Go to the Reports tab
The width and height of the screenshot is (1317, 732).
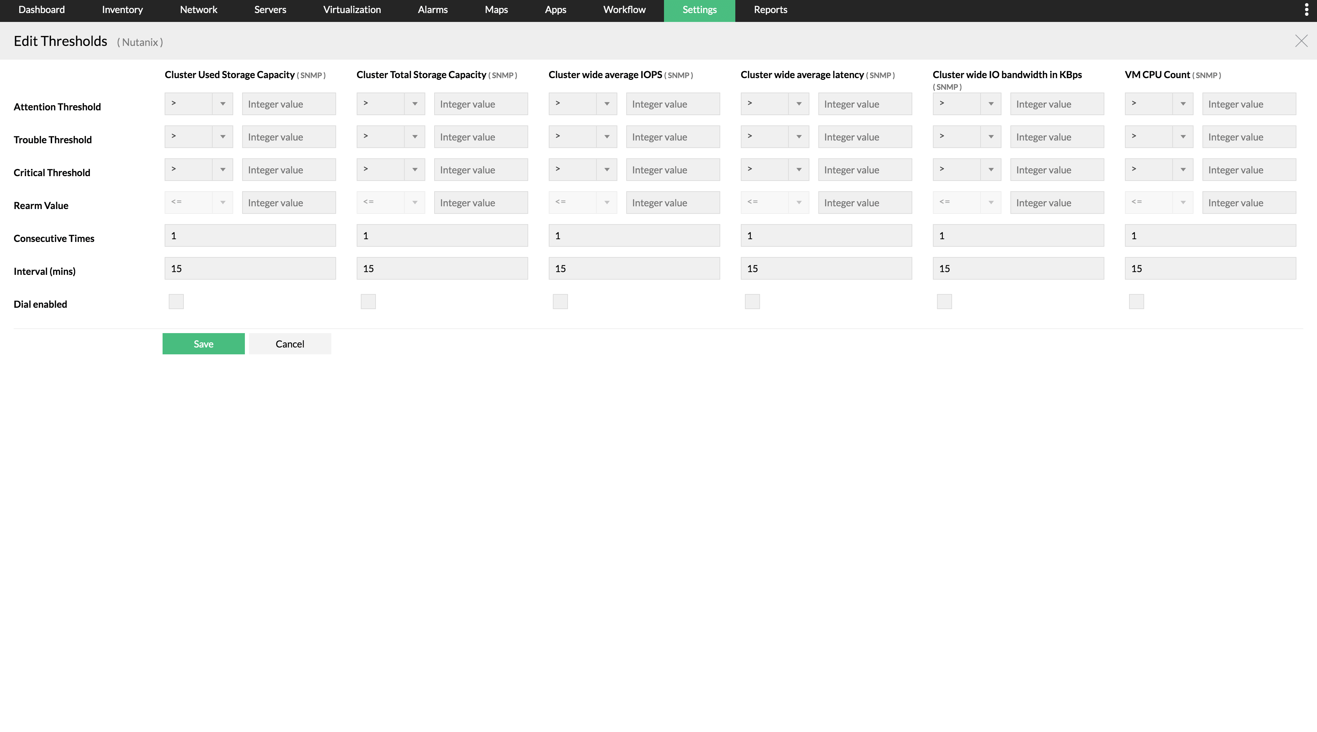click(x=770, y=10)
